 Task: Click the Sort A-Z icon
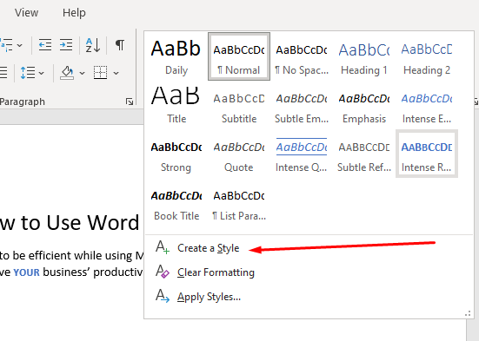coord(93,45)
